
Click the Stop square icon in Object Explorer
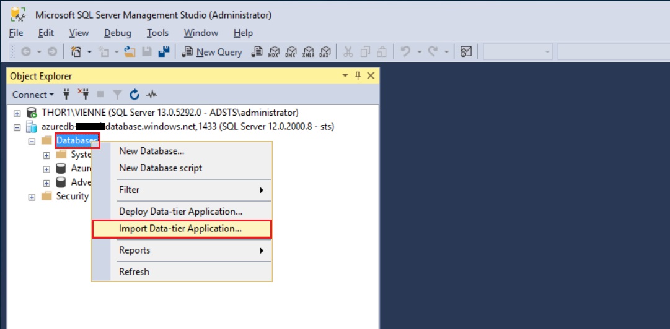pyautogui.click(x=100, y=94)
